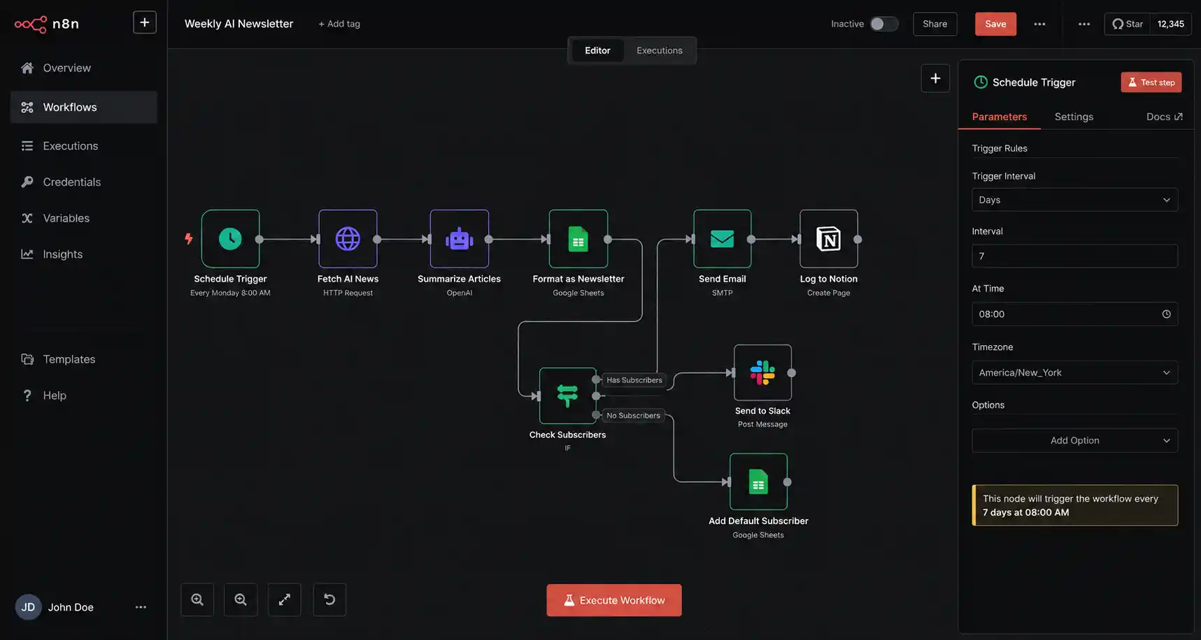Select the Add Default Subscriber node
The height and width of the screenshot is (640, 1201).
(x=758, y=481)
